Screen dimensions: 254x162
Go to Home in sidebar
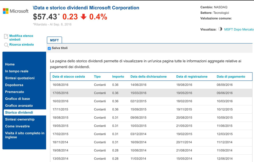(10, 64)
